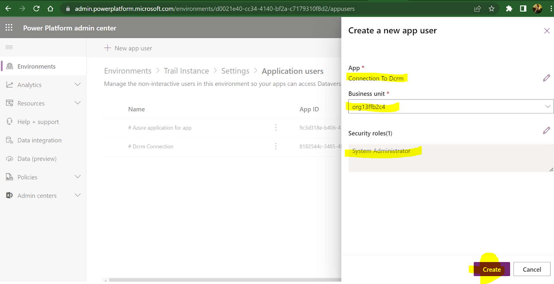Select Data integration in sidebar
Viewport: 554px width, 284px height.
[43, 140]
